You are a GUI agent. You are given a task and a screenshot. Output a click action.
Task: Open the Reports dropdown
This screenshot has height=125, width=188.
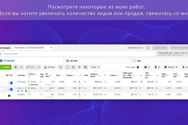171,67
